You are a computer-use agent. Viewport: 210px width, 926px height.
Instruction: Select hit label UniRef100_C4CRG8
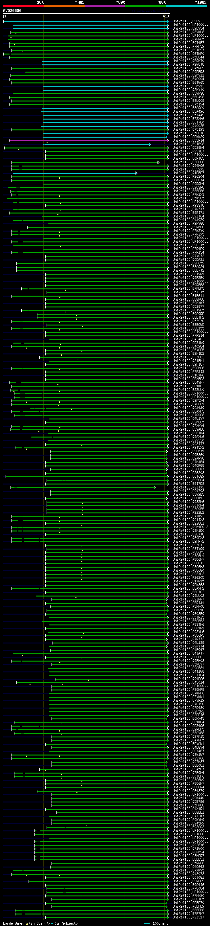click(188, 466)
